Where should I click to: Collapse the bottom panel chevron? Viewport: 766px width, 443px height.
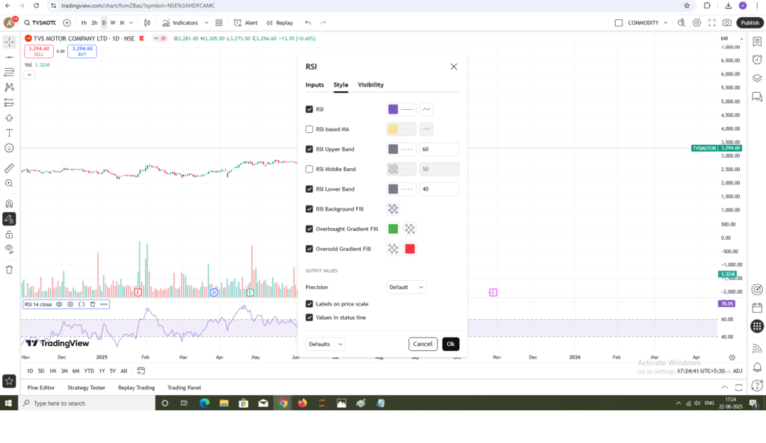click(x=724, y=388)
